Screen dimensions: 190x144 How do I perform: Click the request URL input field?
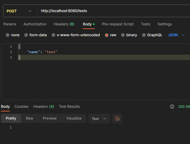(114, 11)
